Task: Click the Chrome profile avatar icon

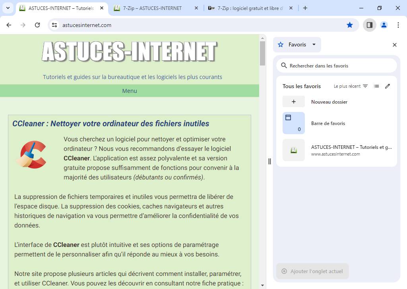Action: point(384,25)
